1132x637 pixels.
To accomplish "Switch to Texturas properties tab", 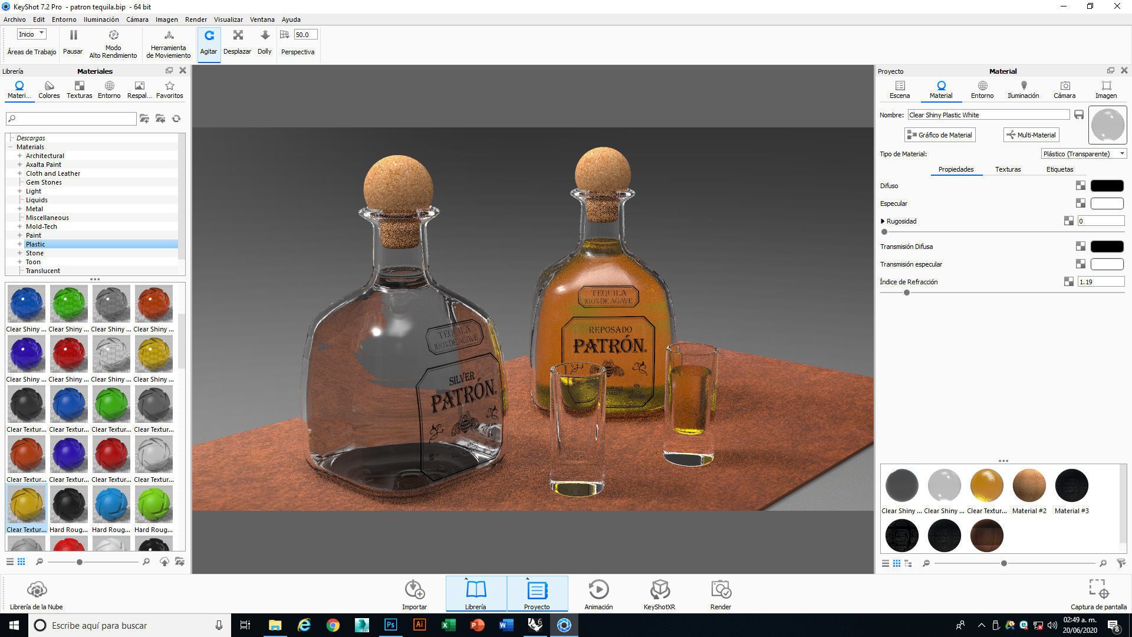I will (1008, 169).
